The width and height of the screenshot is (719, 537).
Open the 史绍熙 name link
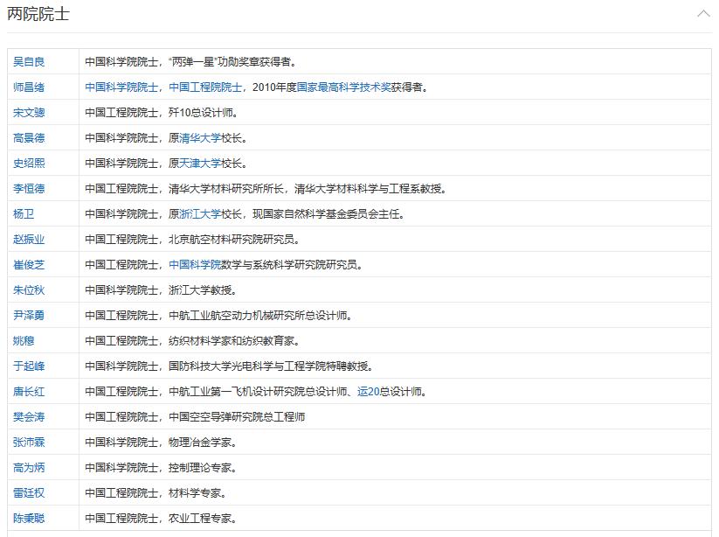pyautogui.click(x=29, y=164)
